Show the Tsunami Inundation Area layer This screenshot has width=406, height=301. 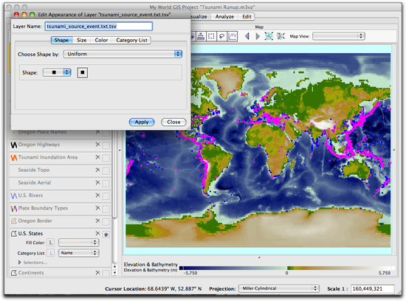tap(106, 158)
